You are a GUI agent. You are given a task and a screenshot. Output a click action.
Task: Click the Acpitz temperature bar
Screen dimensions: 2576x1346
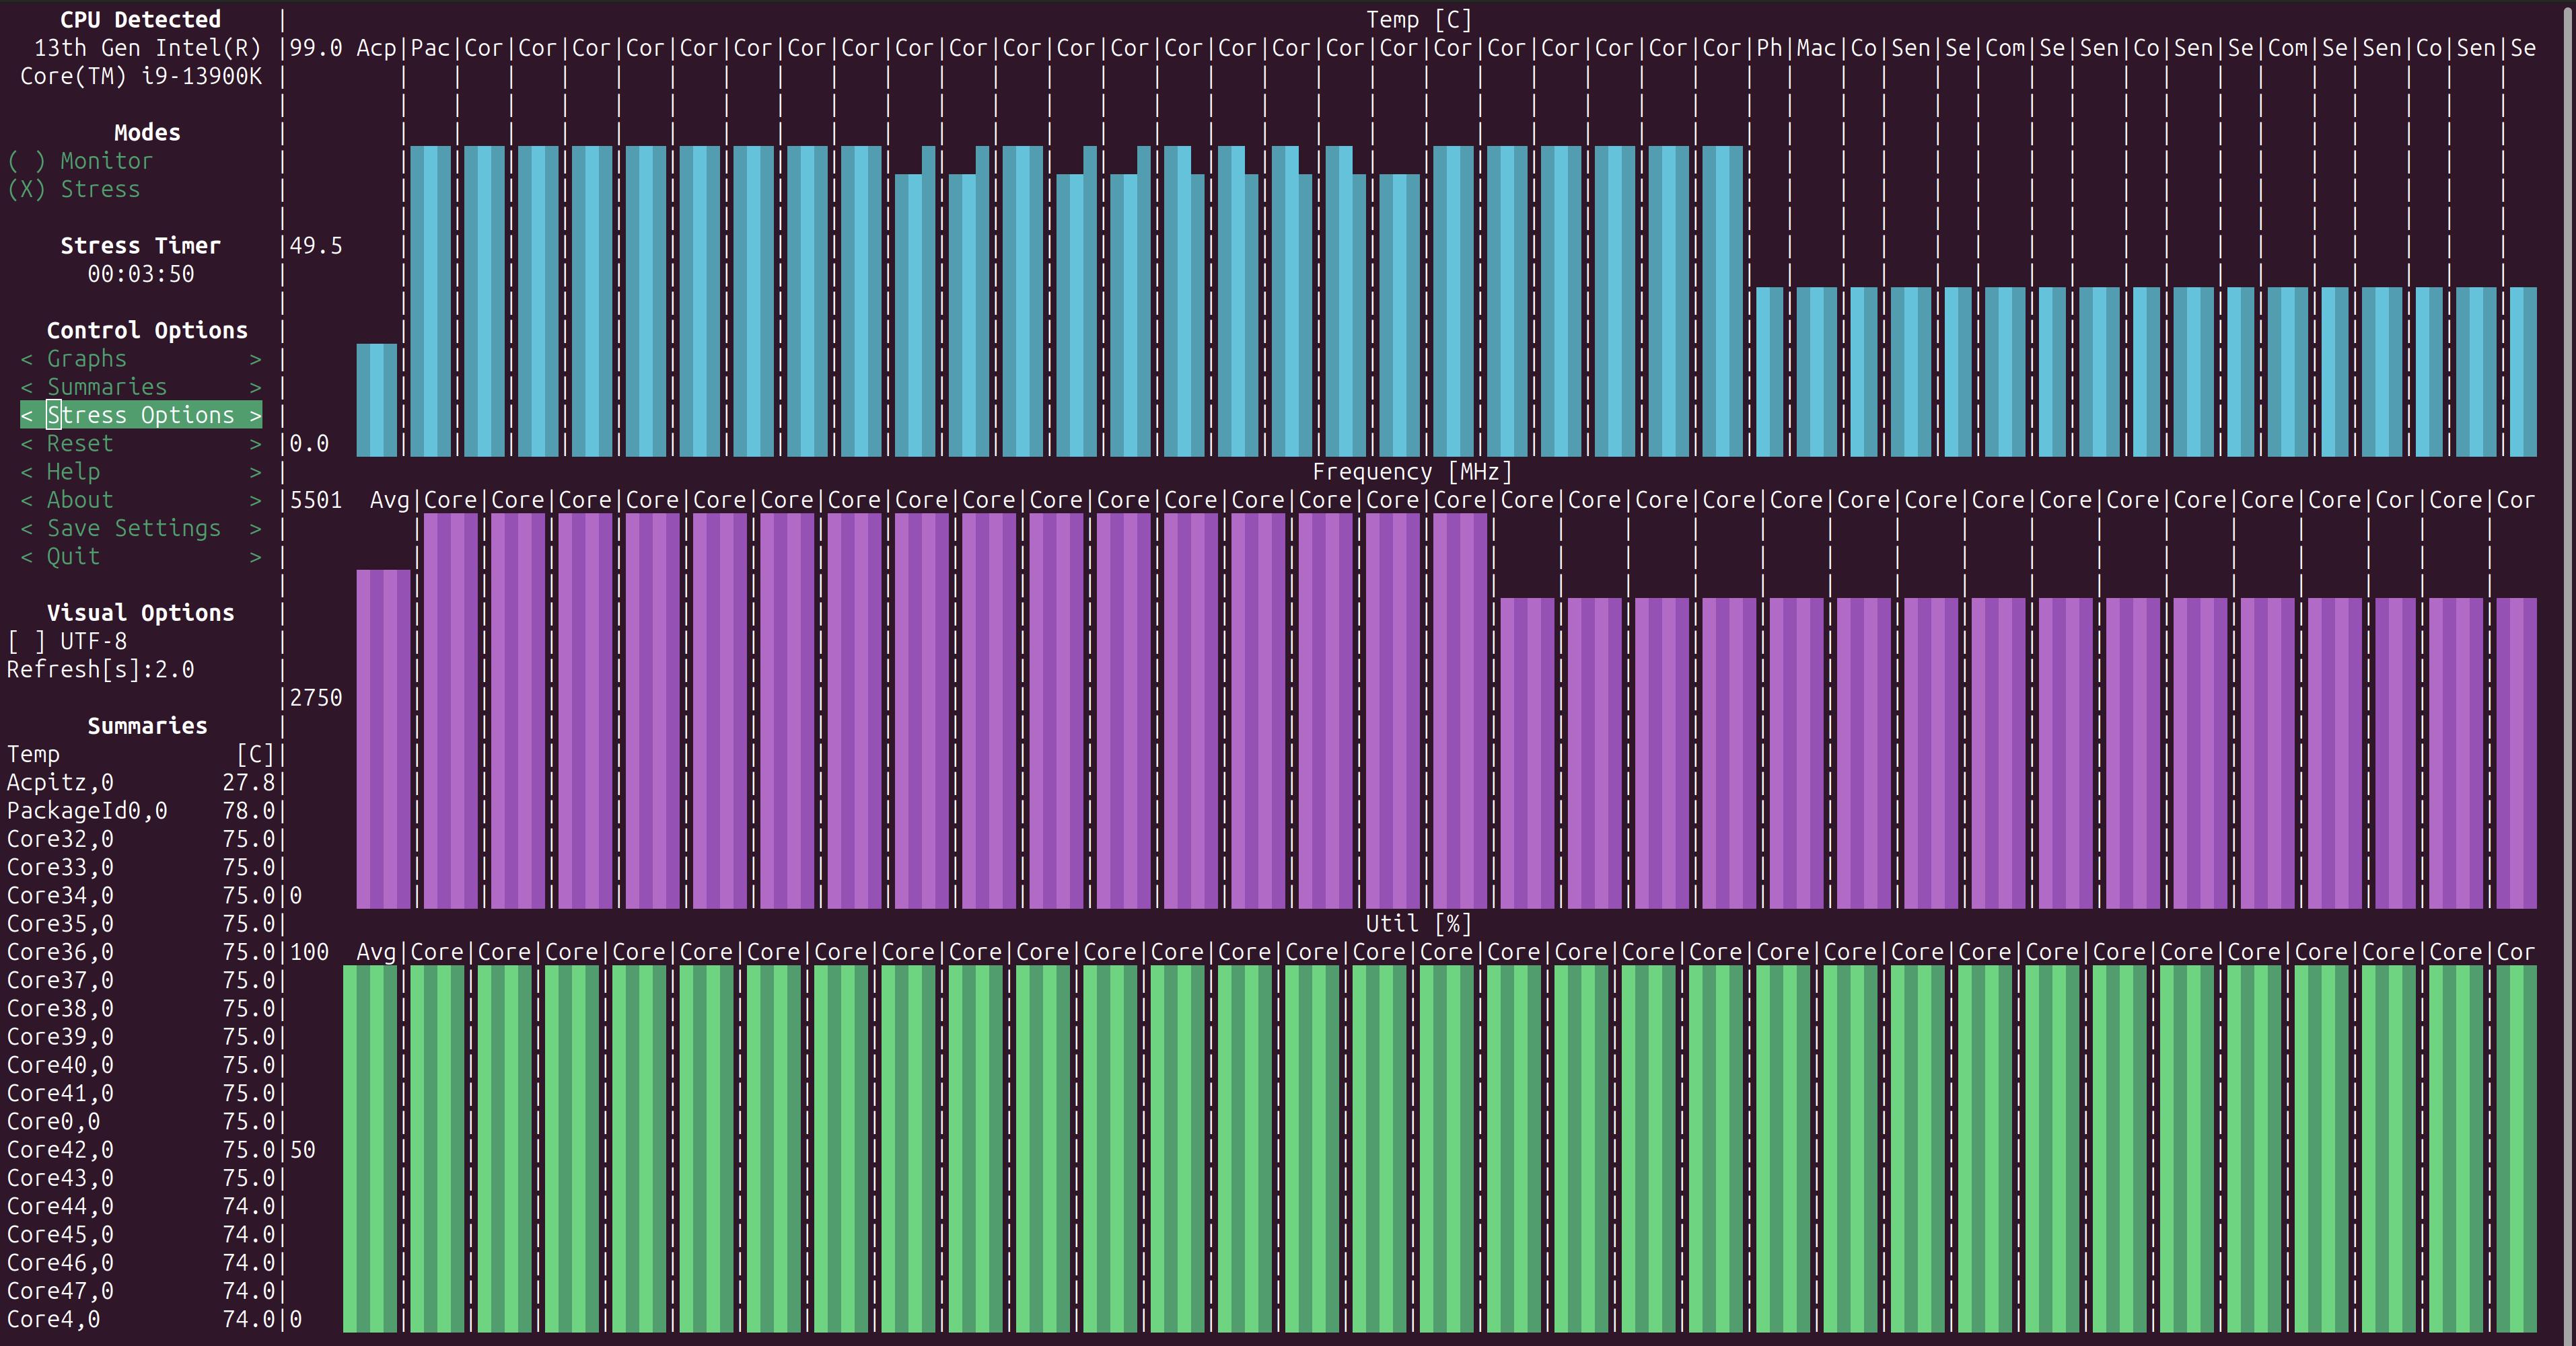click(x=376, y=400)
